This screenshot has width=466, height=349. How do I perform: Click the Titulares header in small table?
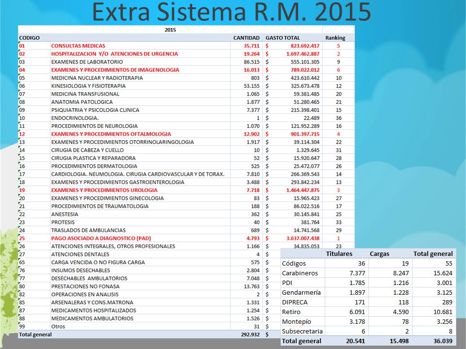point(339,254)
